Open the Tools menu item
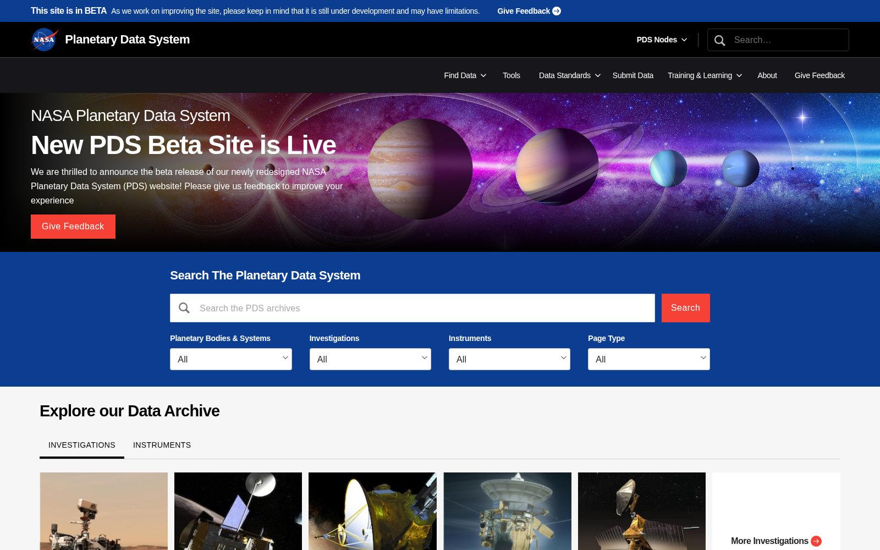 click(512, 75)
